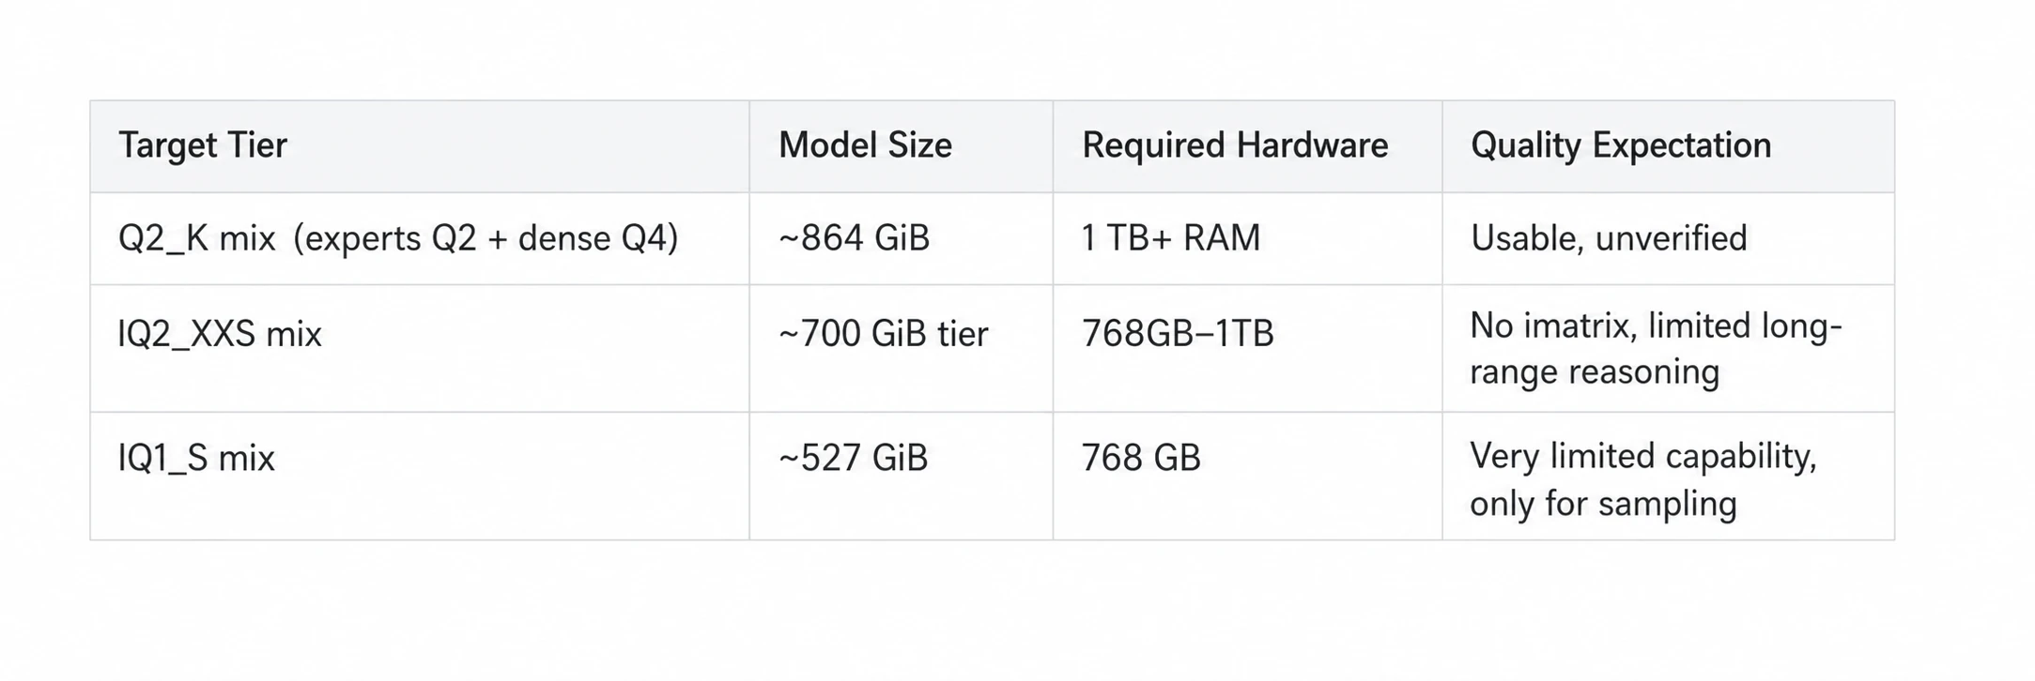
Task: Select the 1 TB+ RAM hardware cell
Action: click(x=1247, y=238)
